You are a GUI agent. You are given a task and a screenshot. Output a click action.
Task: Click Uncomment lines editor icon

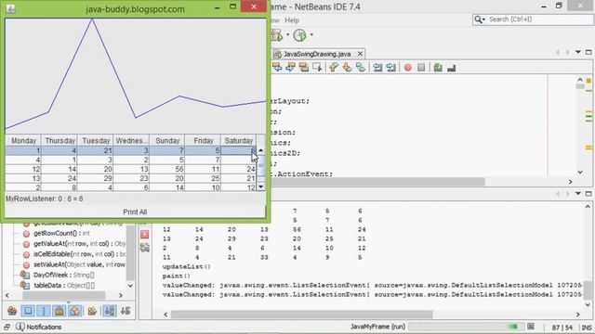452,68
